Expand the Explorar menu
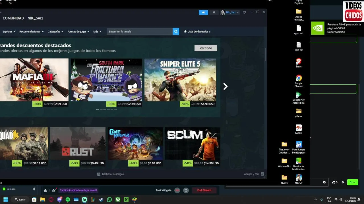The height and width of the screenshot is (204, 364). tap(9, 31)
